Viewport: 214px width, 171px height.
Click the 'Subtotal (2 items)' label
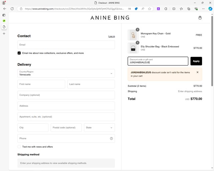tap(137, 86)
